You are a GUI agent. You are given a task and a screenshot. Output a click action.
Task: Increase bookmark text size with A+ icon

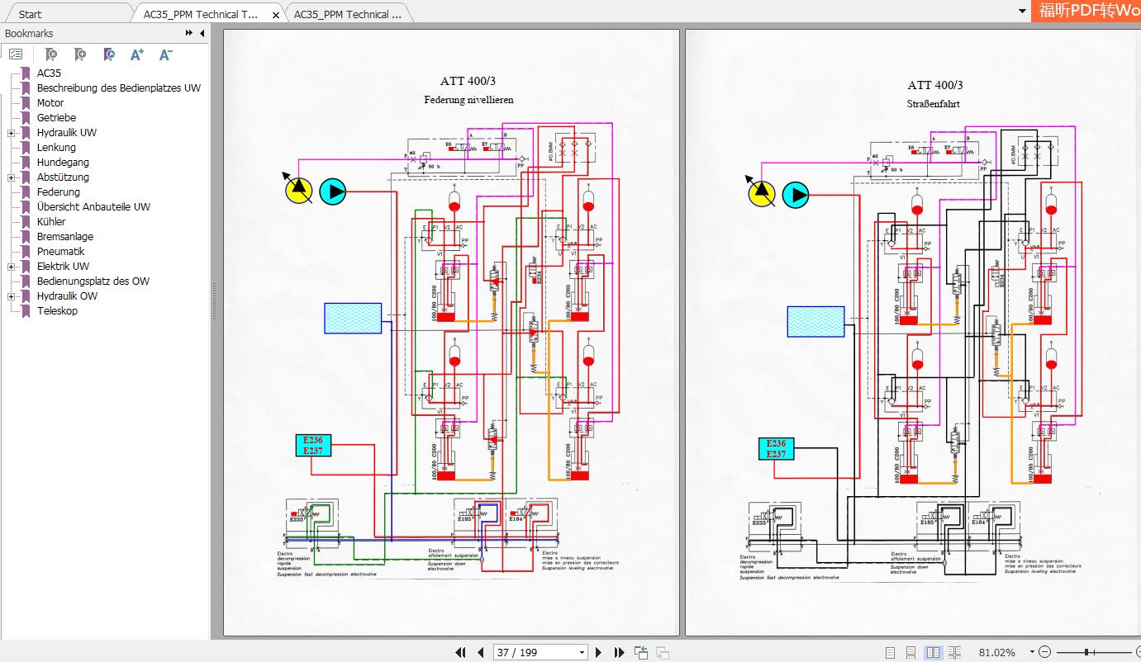click(137, 54)
